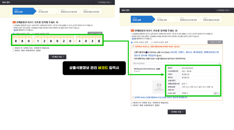
Task: Click the 브랜드 row value 깨끗한나라
Action: point(185,74)
